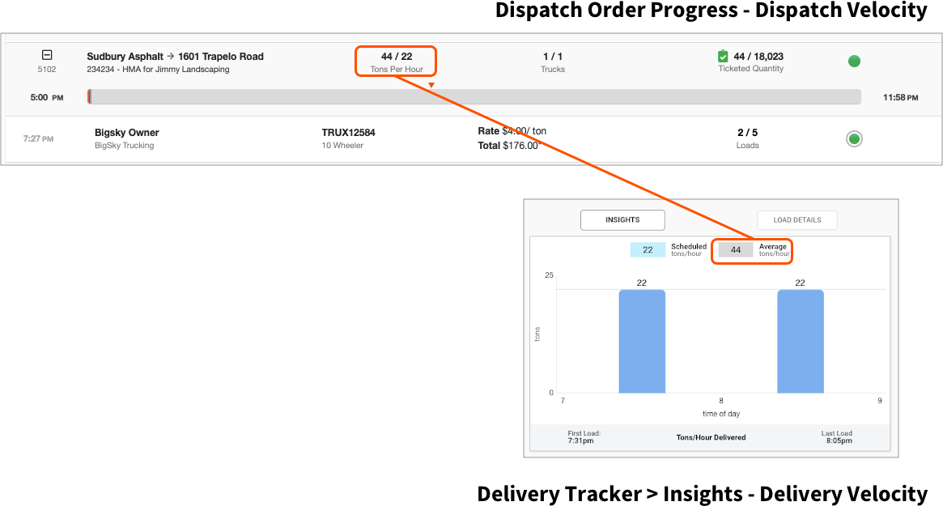Click the Last Load 8:05pm label

836,437
